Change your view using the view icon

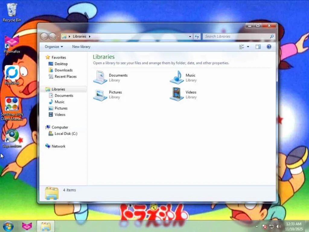point(241,47)
